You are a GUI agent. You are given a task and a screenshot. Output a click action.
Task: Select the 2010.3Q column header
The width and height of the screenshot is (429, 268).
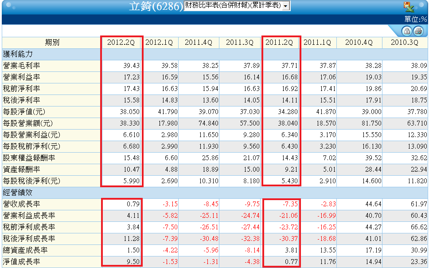pos(404,43)
